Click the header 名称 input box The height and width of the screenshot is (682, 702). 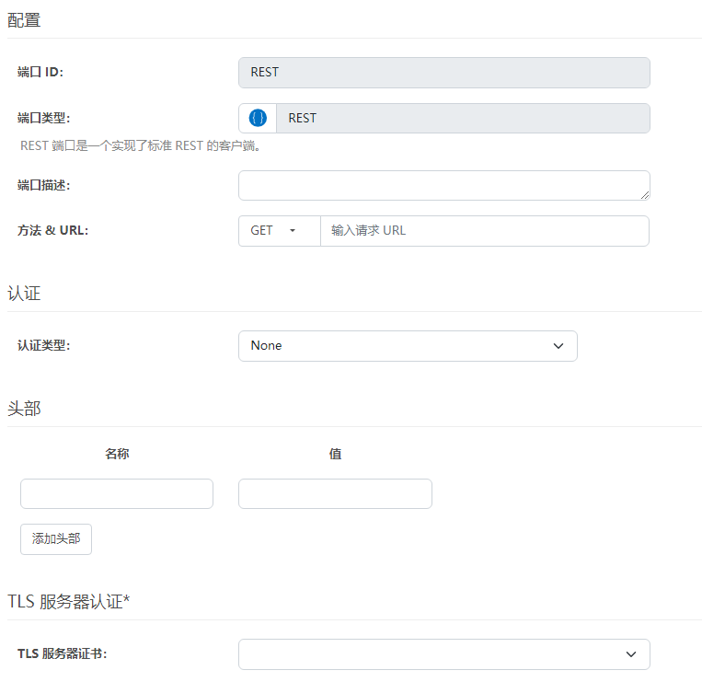pos(117,493)
